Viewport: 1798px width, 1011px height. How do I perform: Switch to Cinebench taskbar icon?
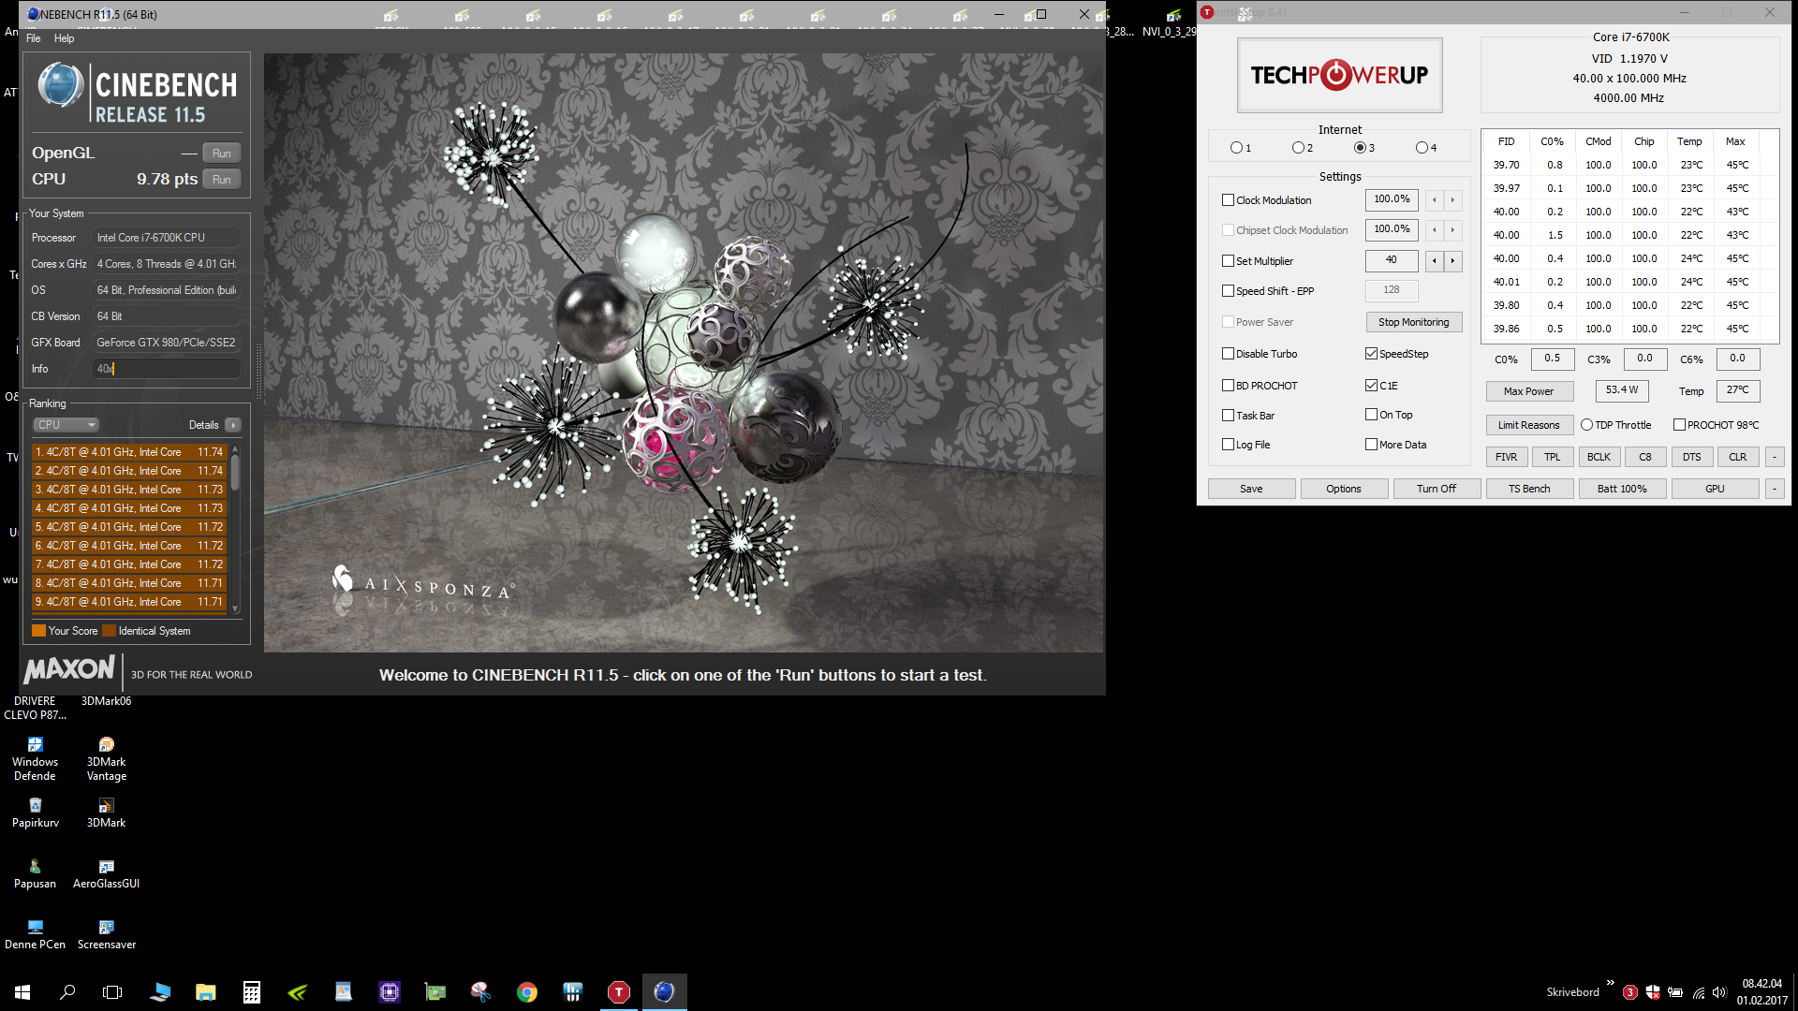click(665, 992)
